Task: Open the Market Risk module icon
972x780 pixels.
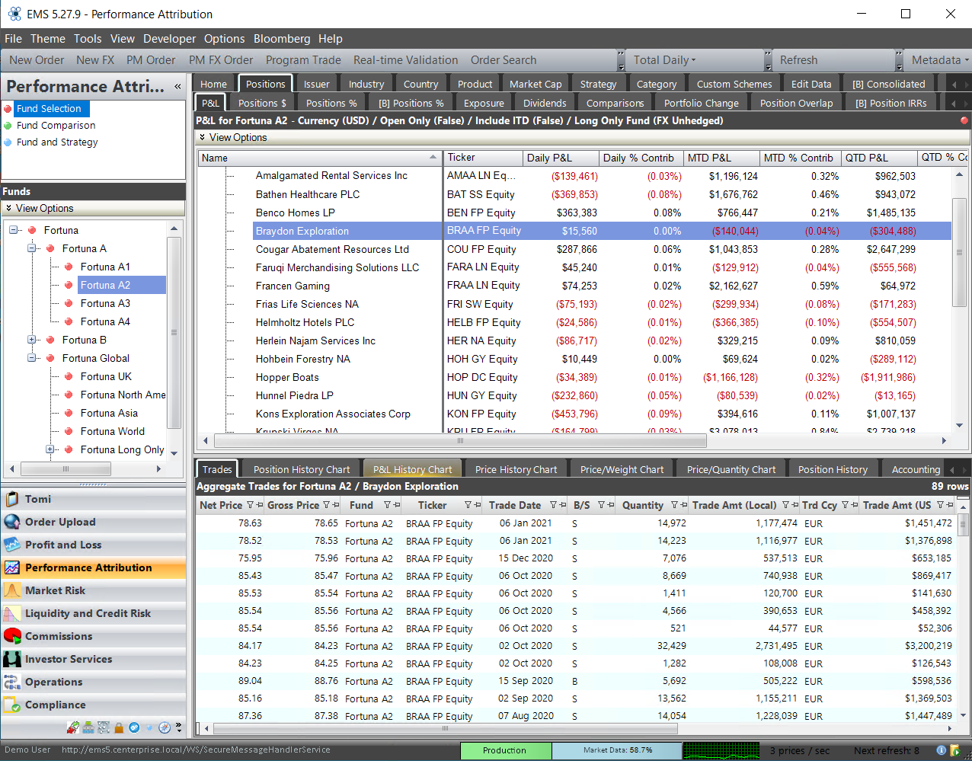Action: coord(12,590)
